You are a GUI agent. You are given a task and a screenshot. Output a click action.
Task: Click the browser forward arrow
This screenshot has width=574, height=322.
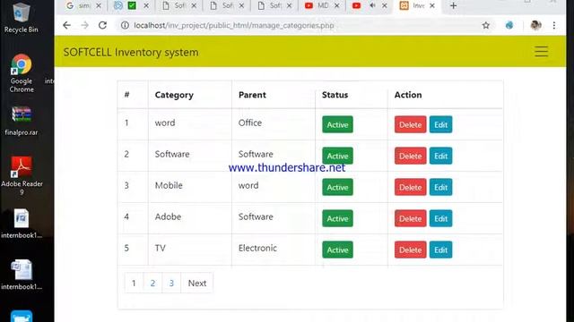[x=84, y=25]
